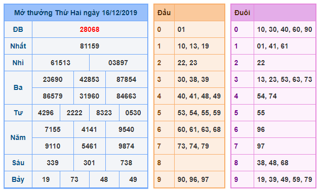
Task: Click the 'Sáu' row label
Action: (x=18, y=163)
